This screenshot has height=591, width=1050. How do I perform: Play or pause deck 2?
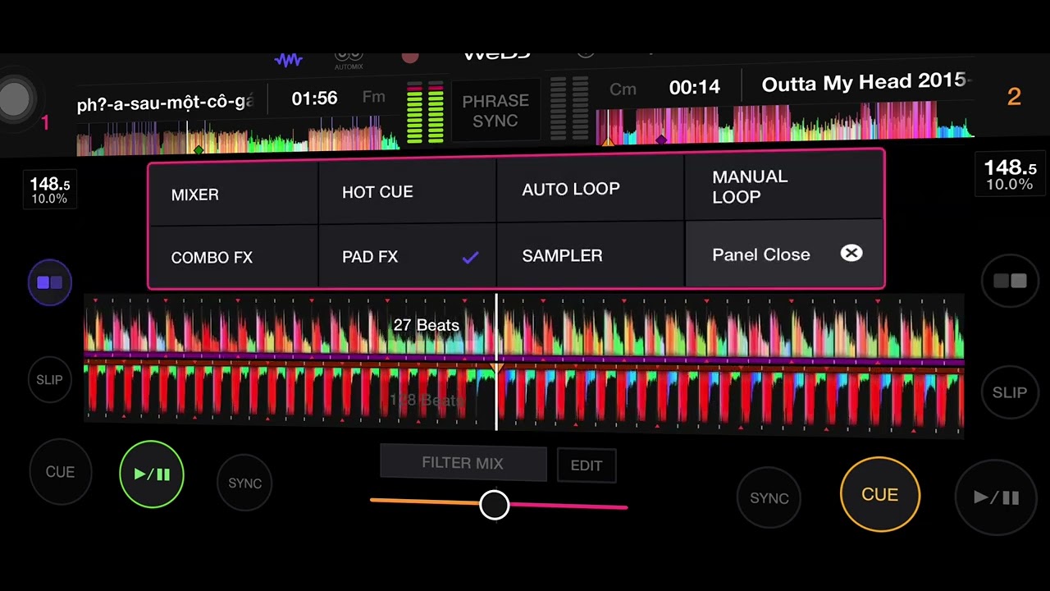point(996,497)
